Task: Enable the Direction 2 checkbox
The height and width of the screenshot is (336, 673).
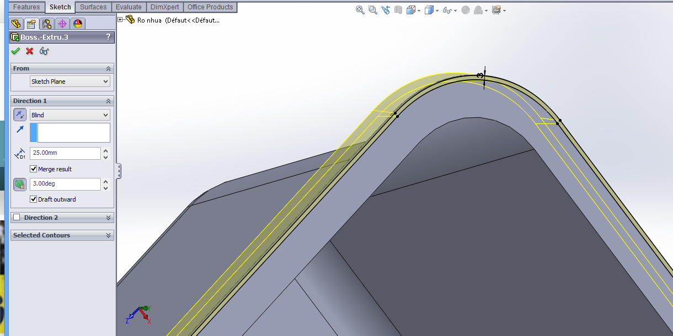Action: [17, 218]
